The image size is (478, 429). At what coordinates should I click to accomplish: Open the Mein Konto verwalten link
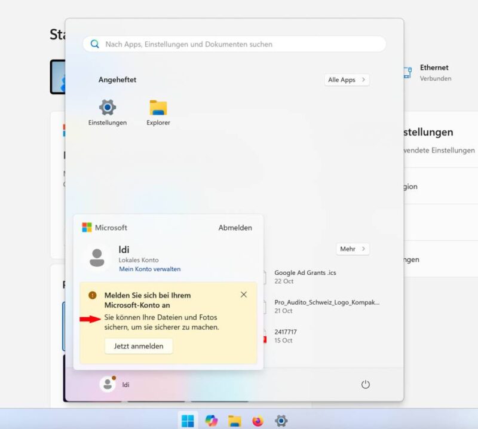(149, 269)
